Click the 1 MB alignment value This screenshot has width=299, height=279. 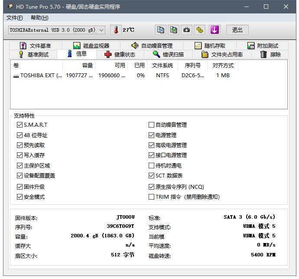pyautogui.click(x=223, y=75)
